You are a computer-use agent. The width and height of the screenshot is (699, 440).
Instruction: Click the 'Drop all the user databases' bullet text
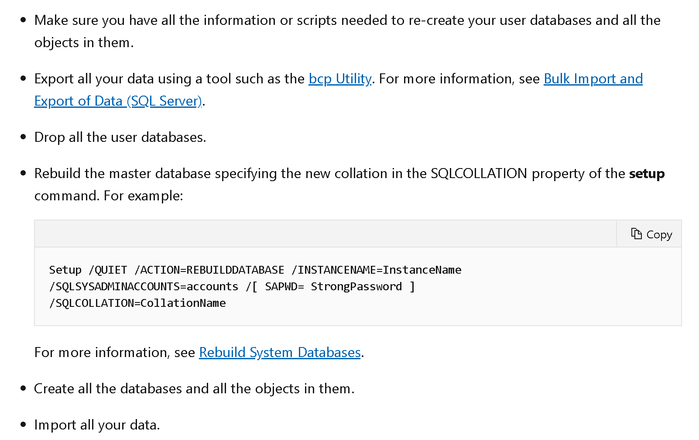point(120,137)
